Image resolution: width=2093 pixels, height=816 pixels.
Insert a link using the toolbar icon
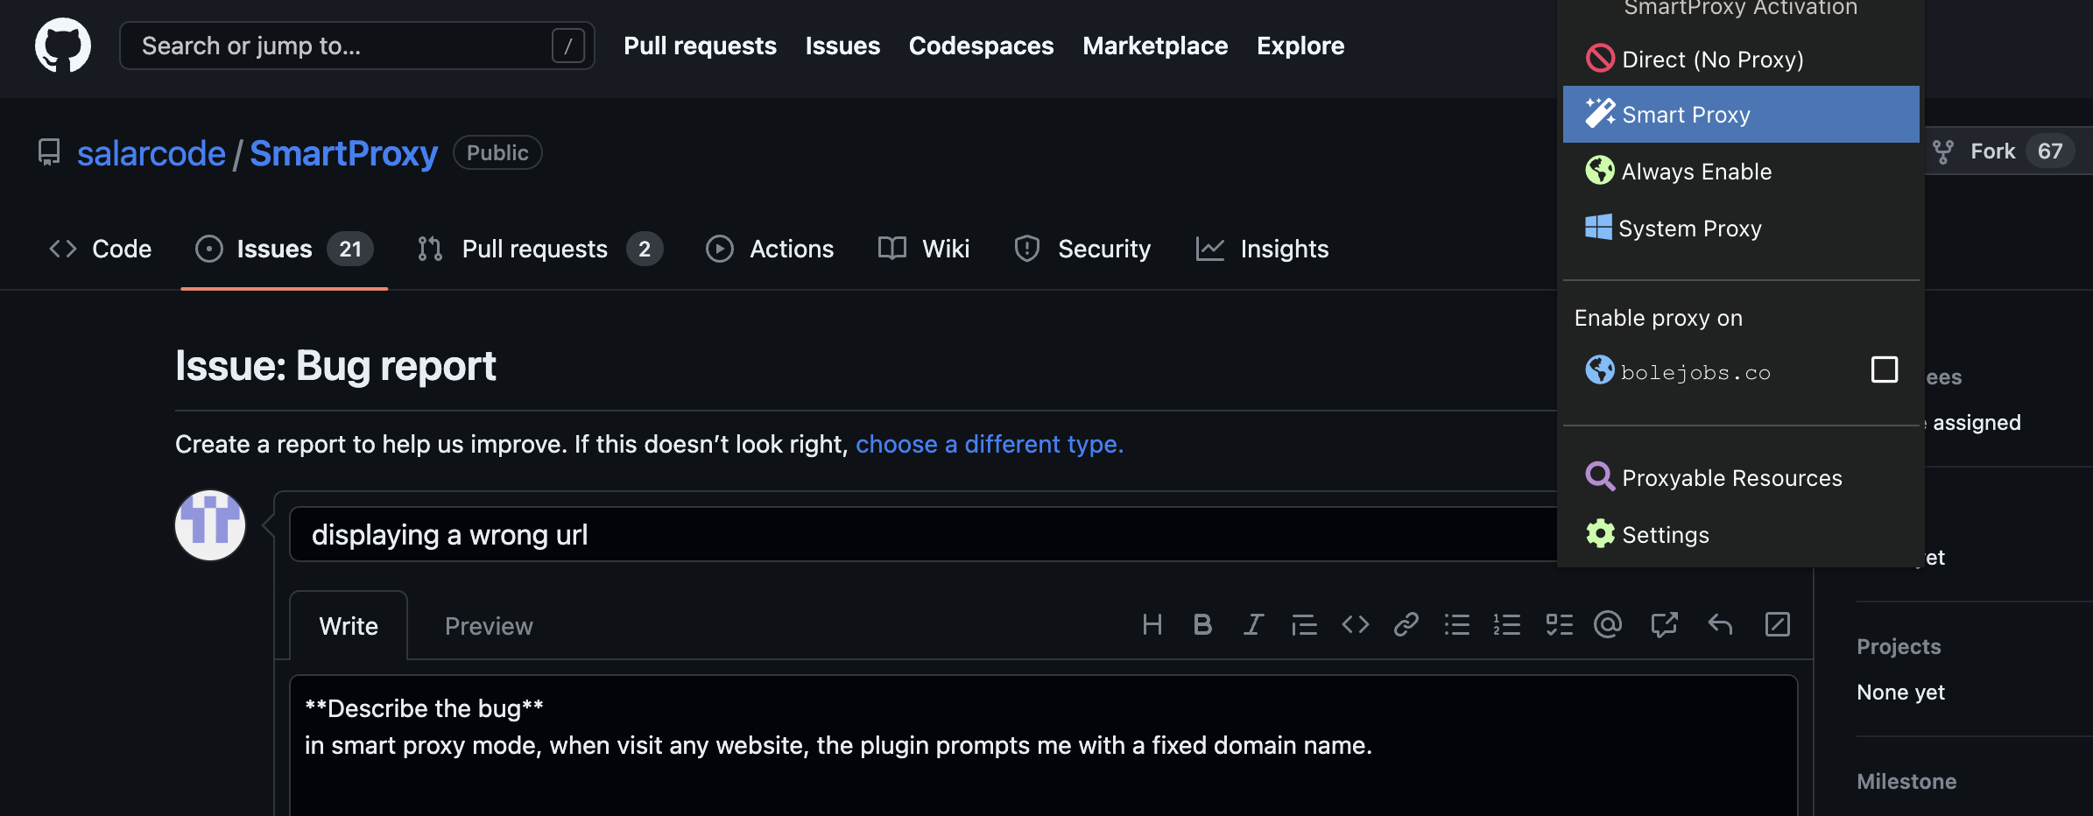(1406, 624)
